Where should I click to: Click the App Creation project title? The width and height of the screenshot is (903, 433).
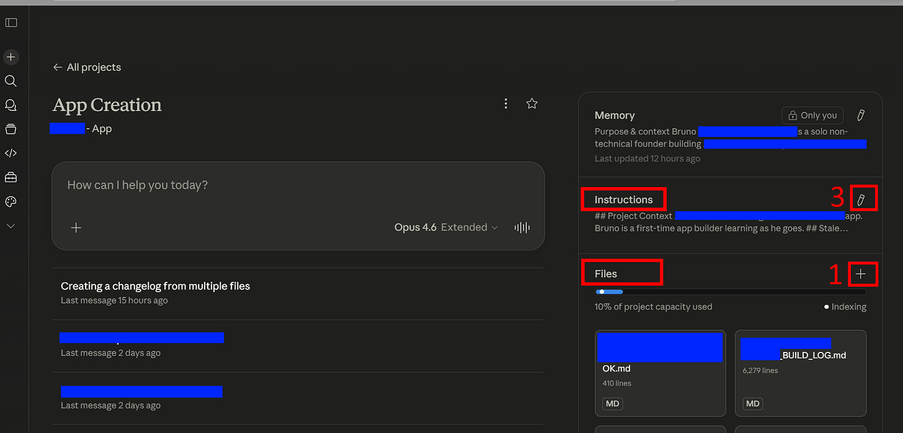coord(107,105)
